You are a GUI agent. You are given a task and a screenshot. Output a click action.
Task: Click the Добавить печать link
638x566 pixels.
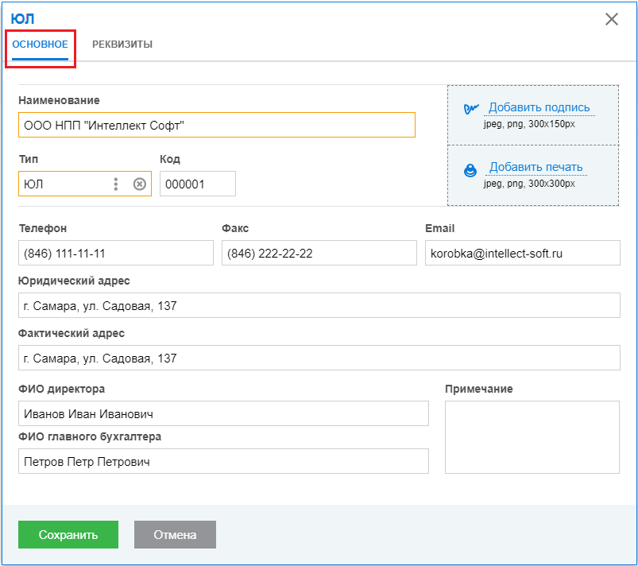click(x=536, y=167)
